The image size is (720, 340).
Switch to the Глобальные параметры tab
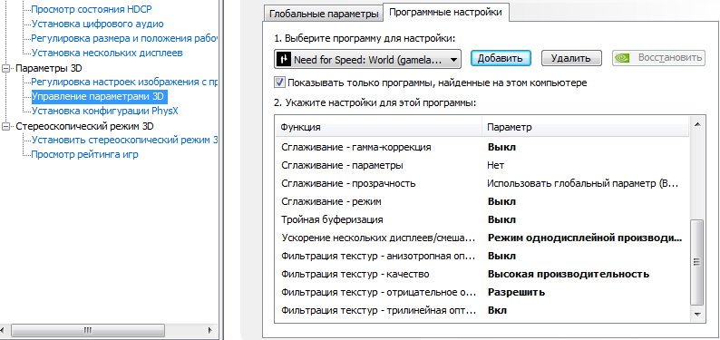pos(324,14)
